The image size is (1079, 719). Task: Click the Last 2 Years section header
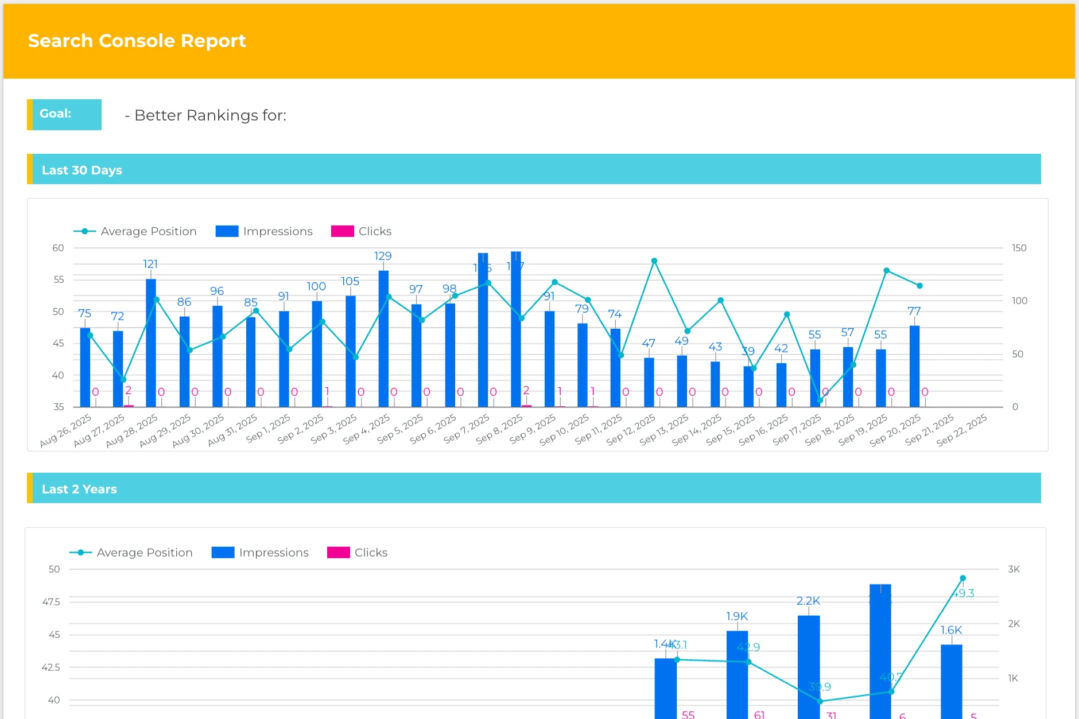(79, 489)
